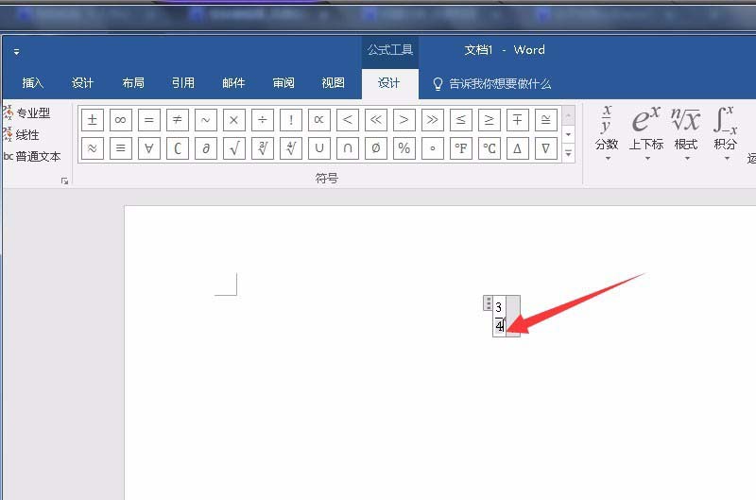The width and height of the screenshot is (756, 500).
Task: Switch to the 布局 tab
Action: [x=133, y=83]
